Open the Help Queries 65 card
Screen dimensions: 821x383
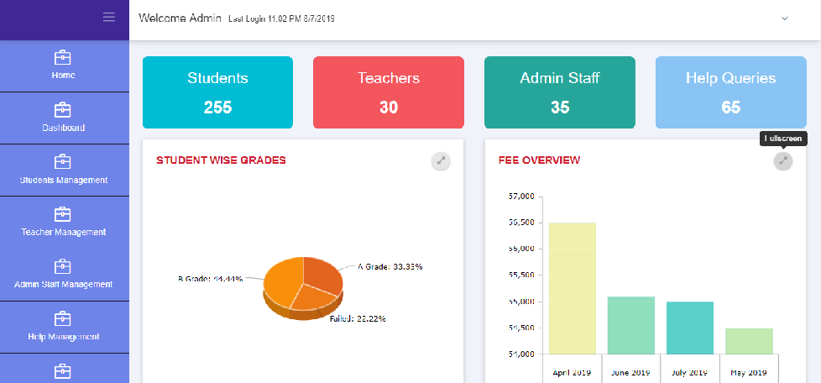pos(730,92)
